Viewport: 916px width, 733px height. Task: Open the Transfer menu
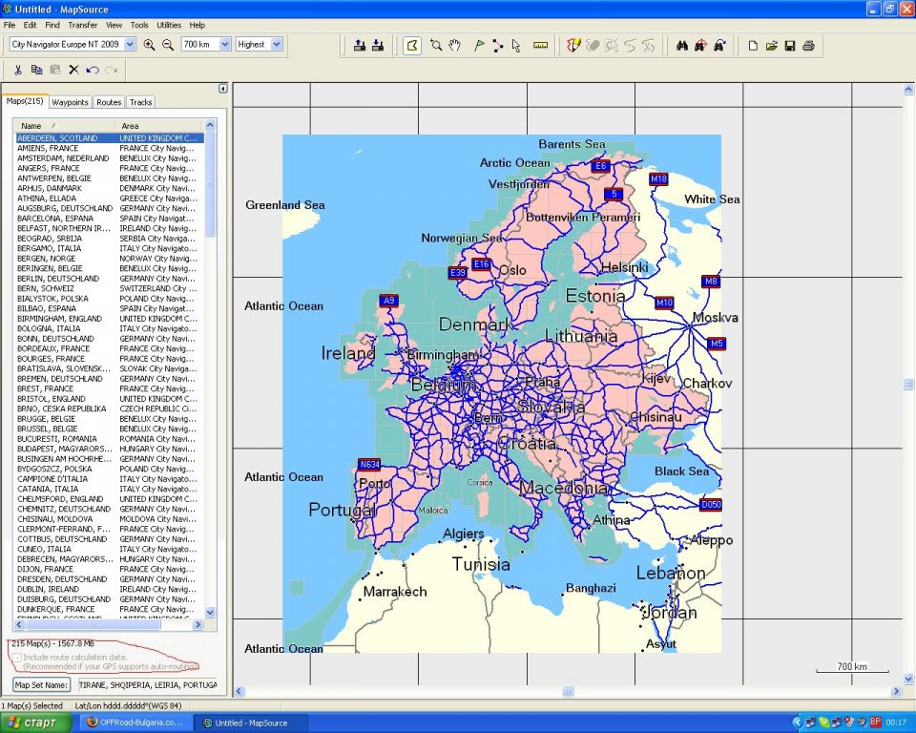(82, 25)
